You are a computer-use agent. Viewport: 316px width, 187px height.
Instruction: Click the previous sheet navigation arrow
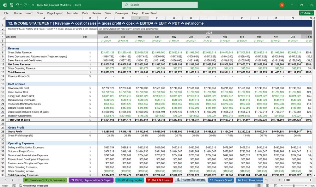pyautogui.click(x=6, y=180)
